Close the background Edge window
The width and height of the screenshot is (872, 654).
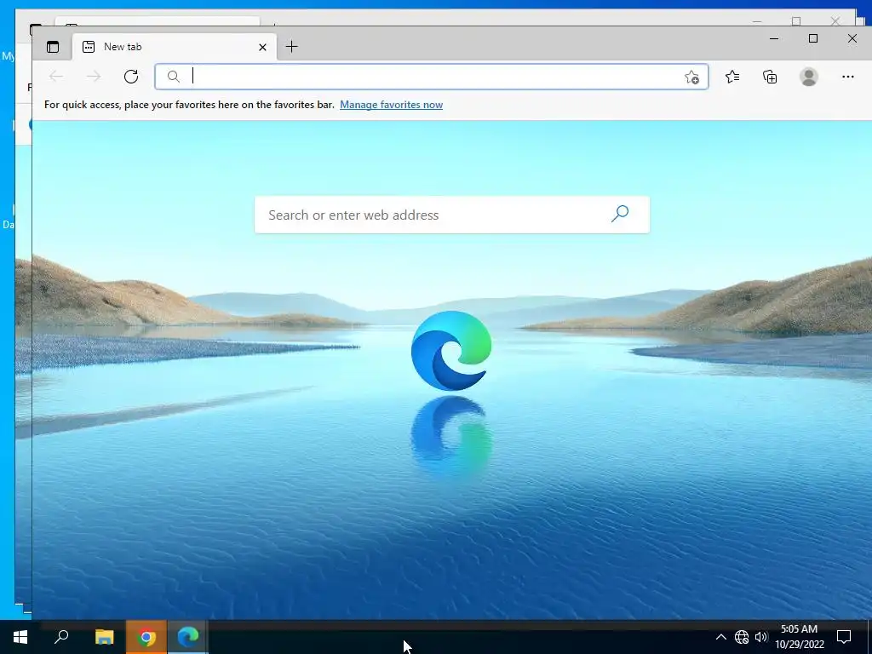[x=835, y=21]
